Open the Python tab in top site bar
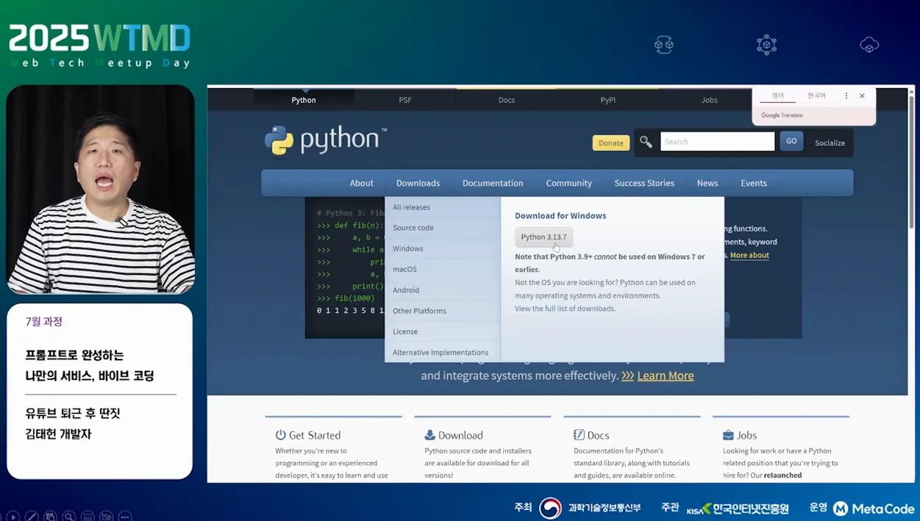Image resolution: width=920 pixels, height=521 pixels. coord(304,100)
